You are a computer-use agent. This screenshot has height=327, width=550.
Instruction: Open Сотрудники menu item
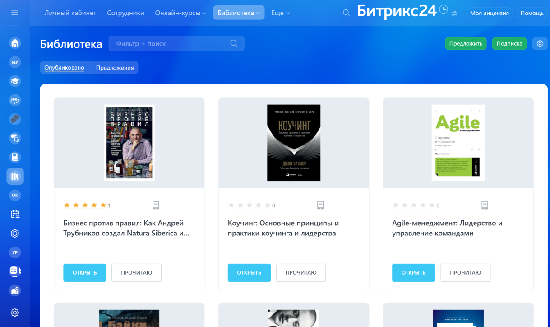click(x=125, y=13)
